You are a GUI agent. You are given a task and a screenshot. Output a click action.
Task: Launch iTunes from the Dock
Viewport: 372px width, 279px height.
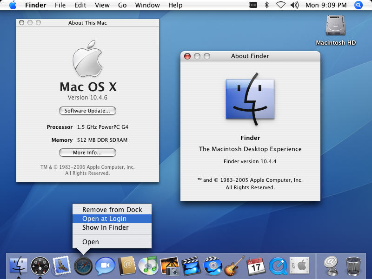pyautogui.click(x=148, y=266)
